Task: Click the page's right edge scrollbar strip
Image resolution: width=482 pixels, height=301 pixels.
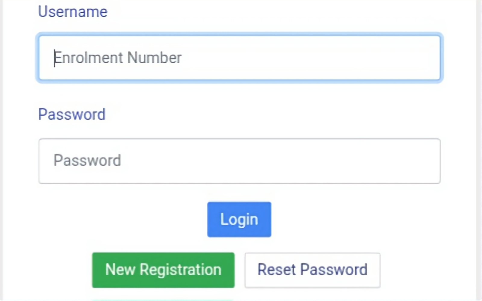Action: (x=479, y=151)
